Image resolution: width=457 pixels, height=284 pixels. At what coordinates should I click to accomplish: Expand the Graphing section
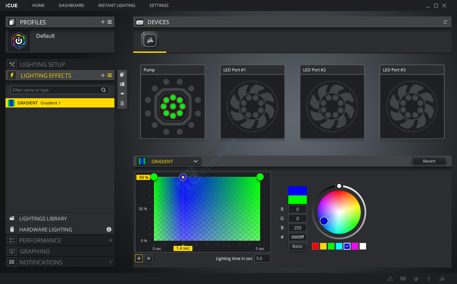(x=60, y=251)
